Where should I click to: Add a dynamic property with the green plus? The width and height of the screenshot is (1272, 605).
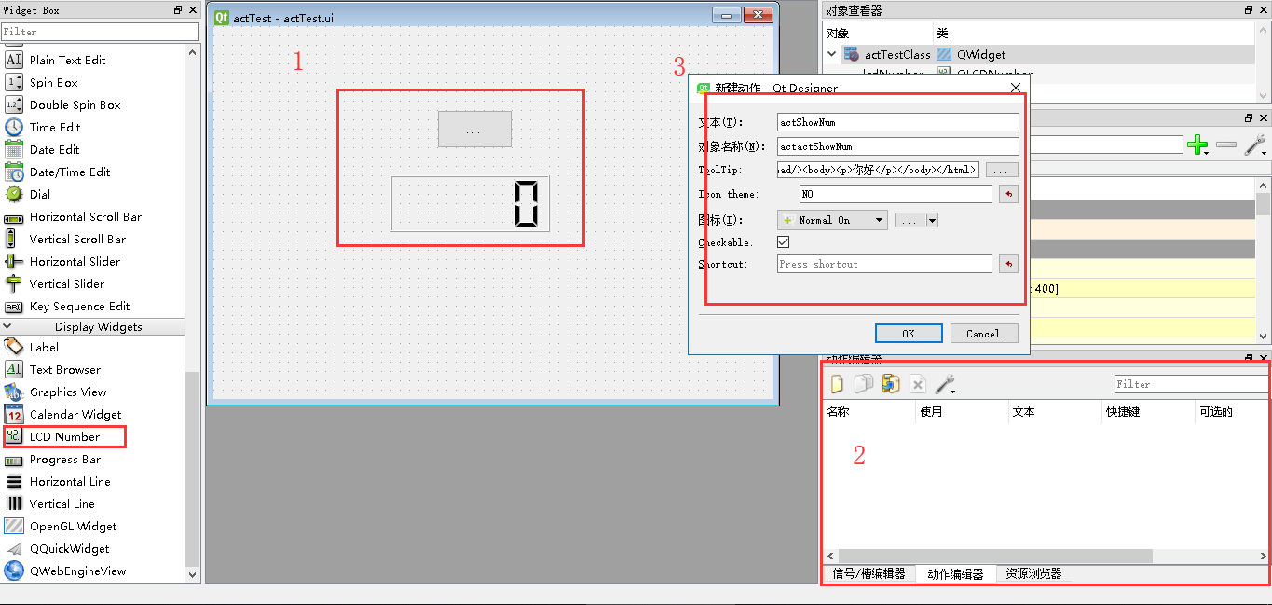pyautogui.click(x=1198, y=144)
